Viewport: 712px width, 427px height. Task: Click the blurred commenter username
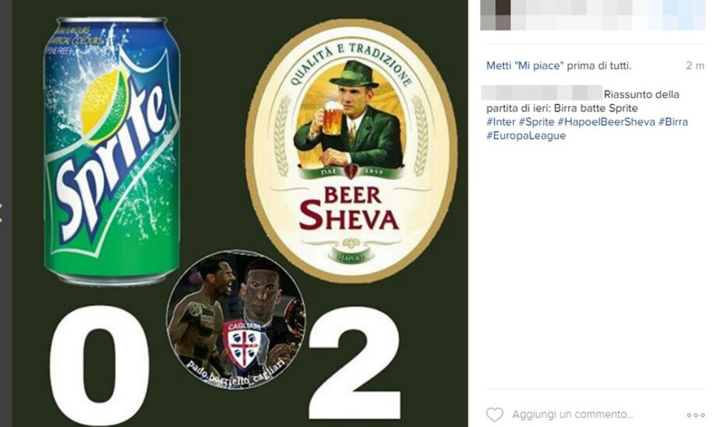coord(542,93)
